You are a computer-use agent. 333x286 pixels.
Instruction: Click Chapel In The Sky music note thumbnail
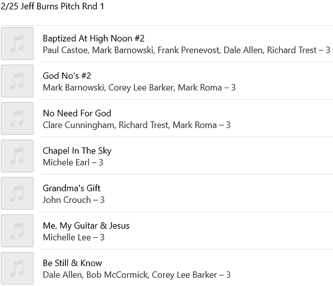tap(17, 156)
